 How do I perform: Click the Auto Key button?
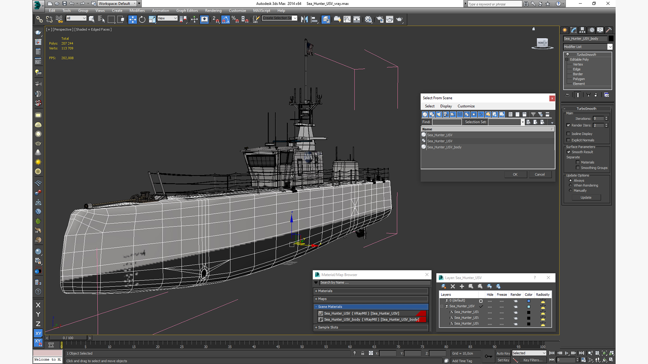503,353
